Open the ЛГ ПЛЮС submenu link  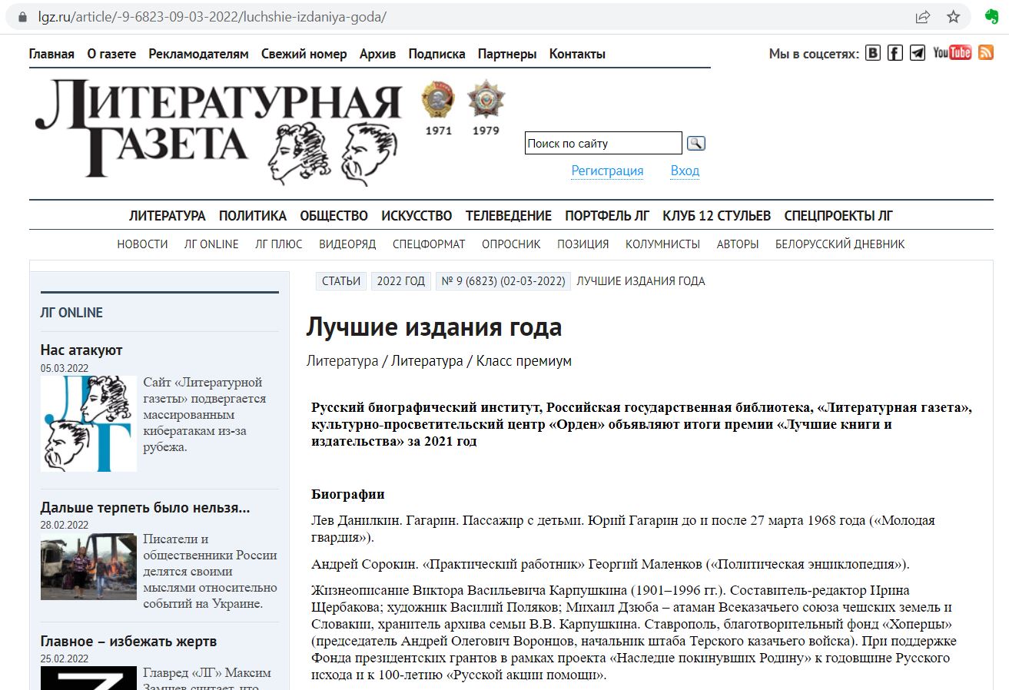click(279, 244)
